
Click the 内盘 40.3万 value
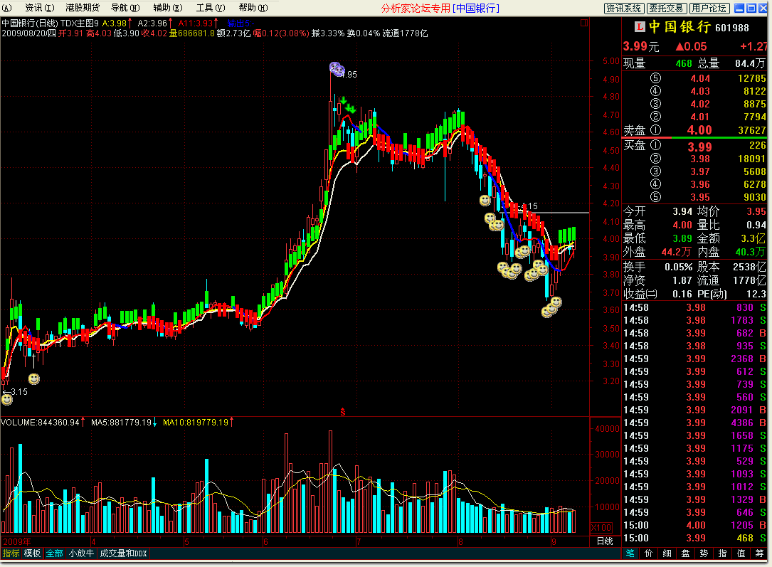[x=751, y=252]
